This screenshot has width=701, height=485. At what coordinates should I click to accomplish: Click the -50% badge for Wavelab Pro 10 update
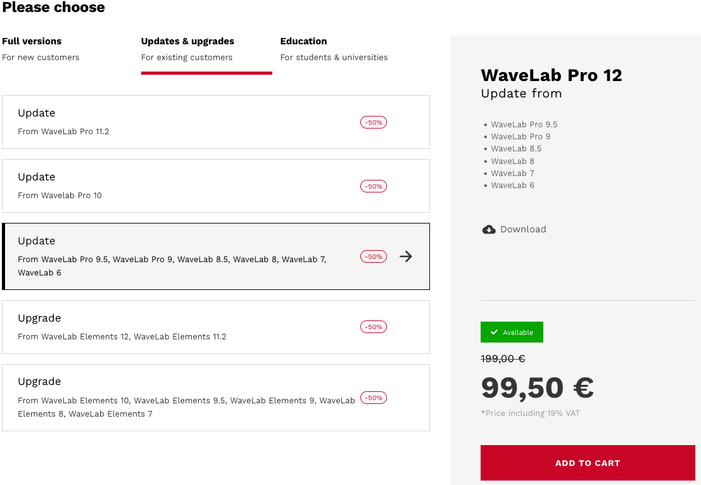coord(374,186)
